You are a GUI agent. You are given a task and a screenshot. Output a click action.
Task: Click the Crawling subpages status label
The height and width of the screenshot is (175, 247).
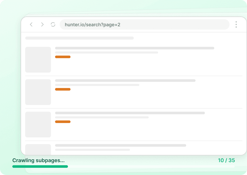coord(39,160)
